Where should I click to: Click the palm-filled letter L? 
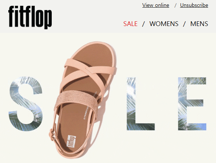tap(140, 104)
